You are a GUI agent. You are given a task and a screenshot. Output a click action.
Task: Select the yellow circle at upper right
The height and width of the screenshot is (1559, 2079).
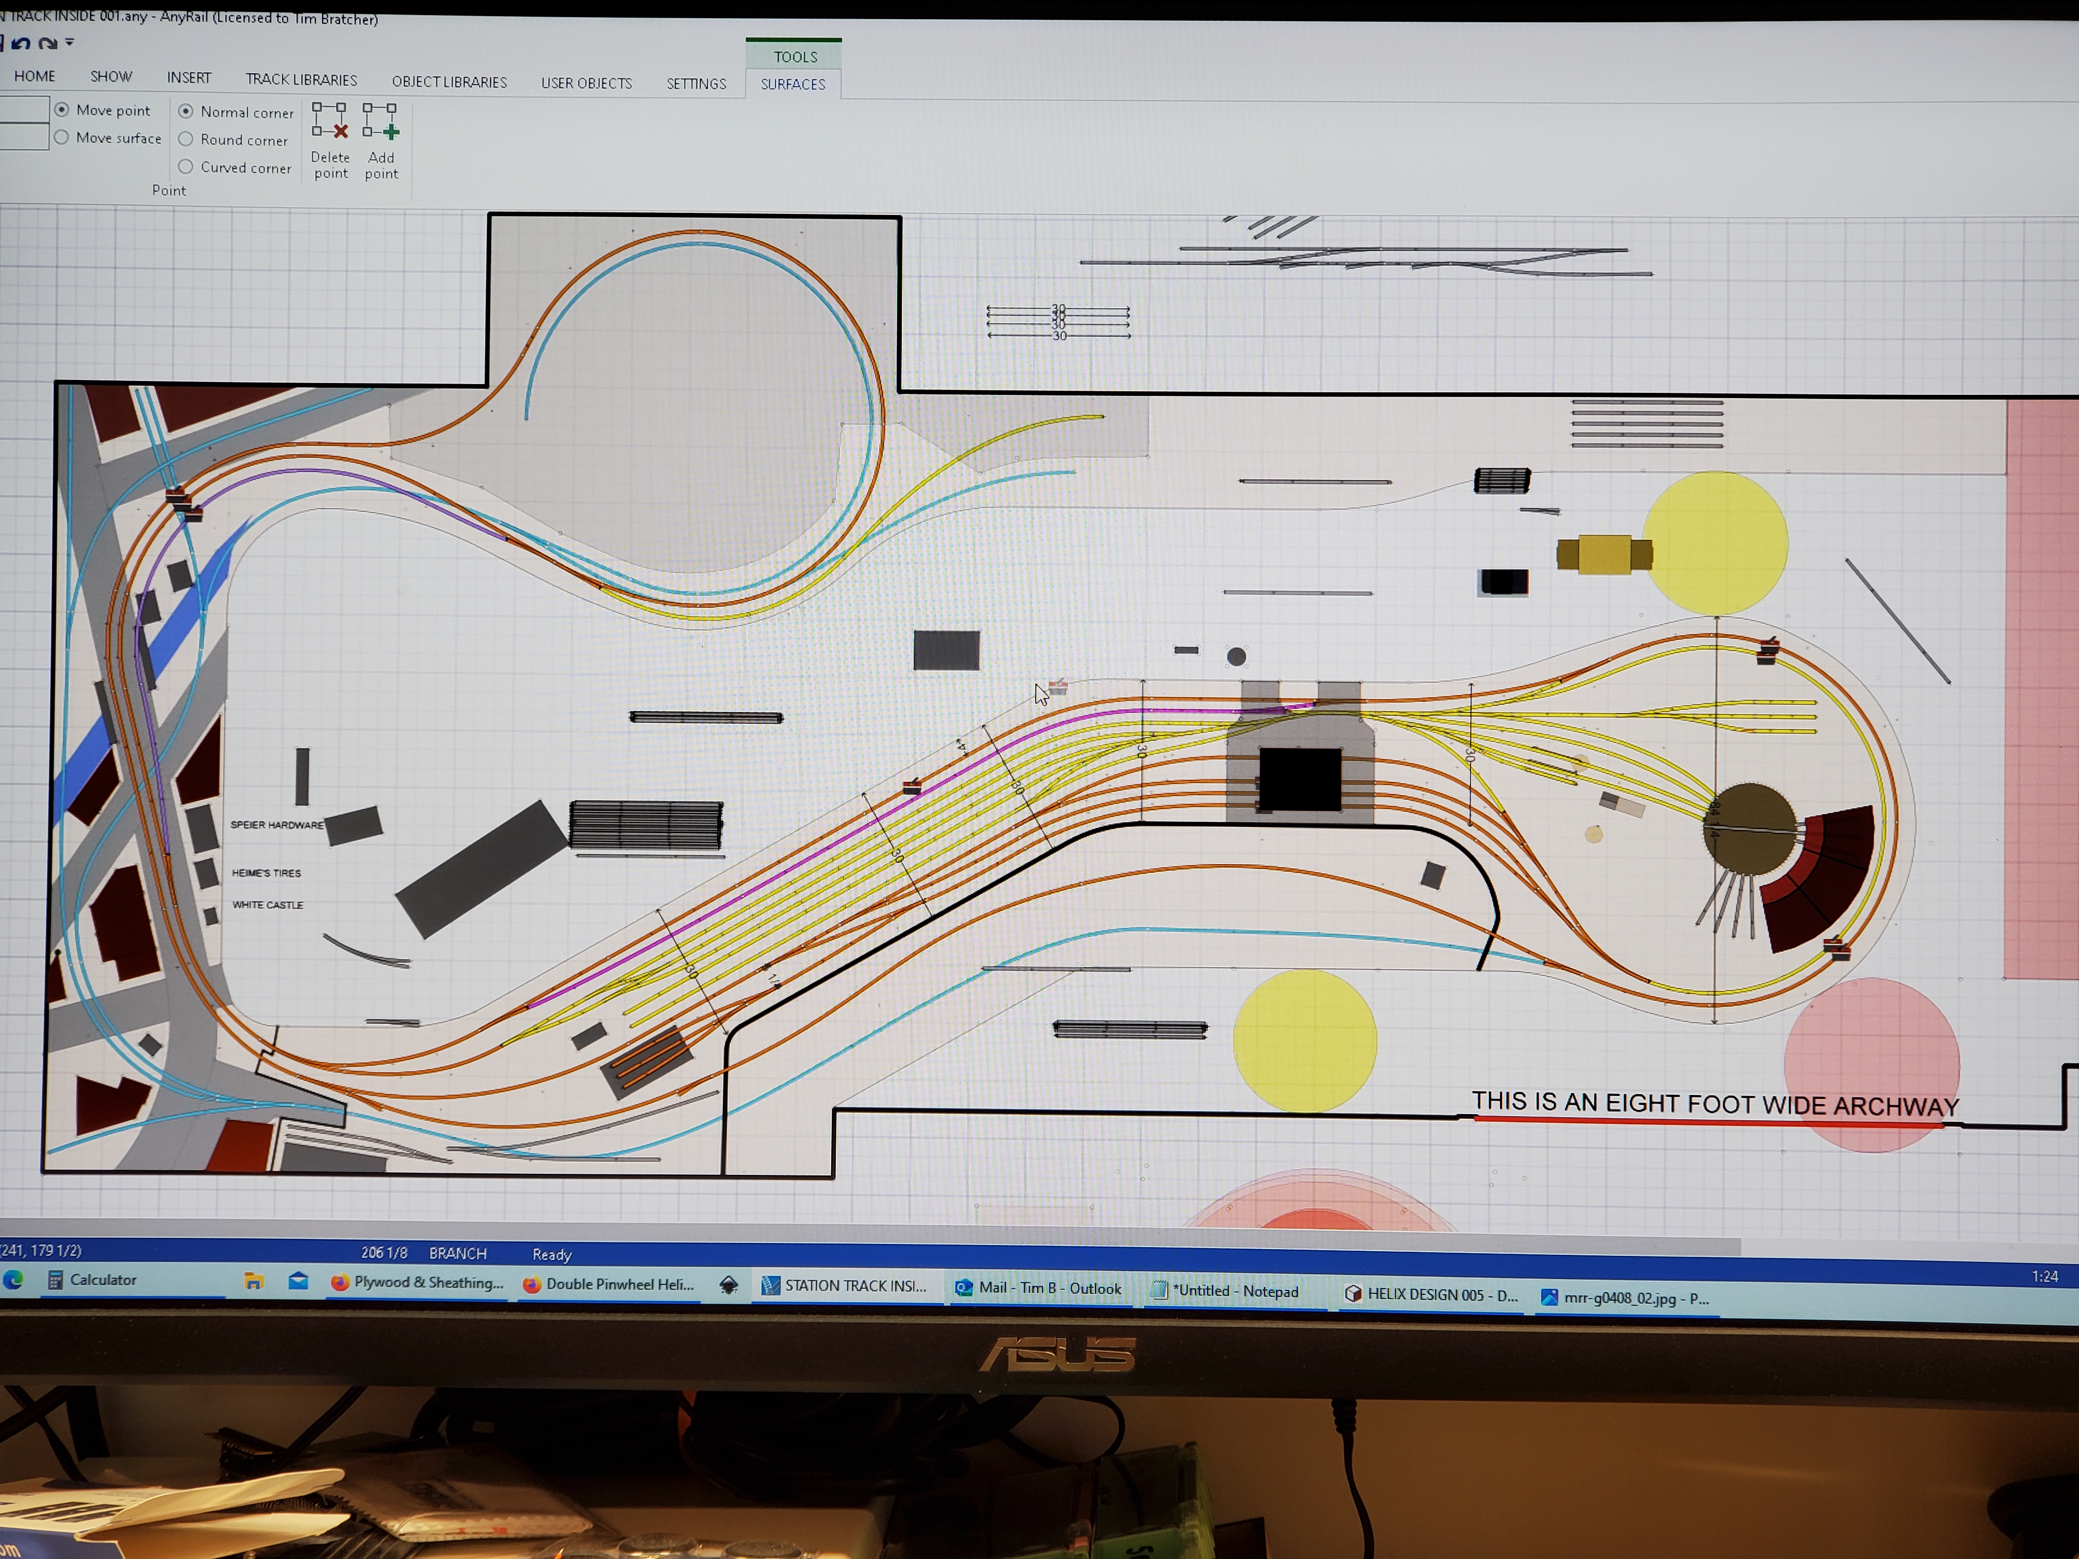click(1715, 543)
